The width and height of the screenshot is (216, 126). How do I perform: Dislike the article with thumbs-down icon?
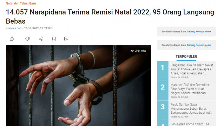(x=27, y=39)
